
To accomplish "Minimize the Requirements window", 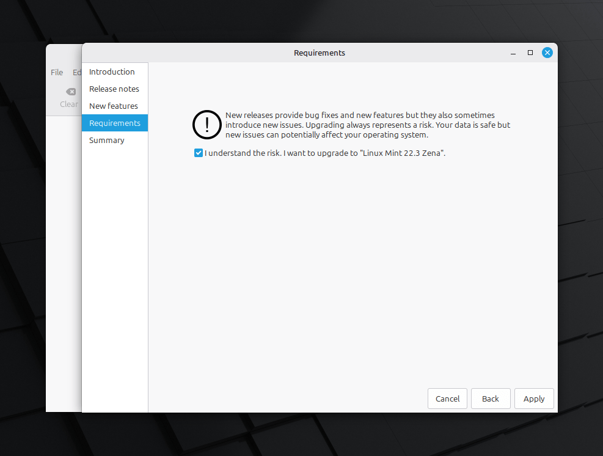I will tap(513, 53).
